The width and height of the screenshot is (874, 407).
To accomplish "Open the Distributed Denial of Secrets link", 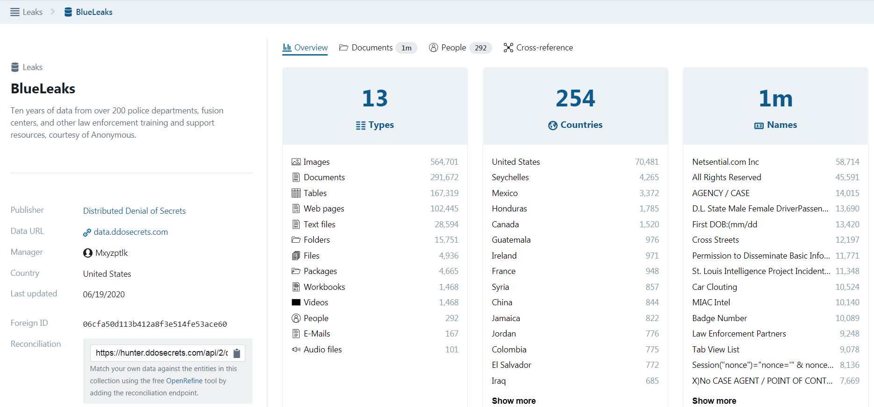I will click(x=134, y=211).
